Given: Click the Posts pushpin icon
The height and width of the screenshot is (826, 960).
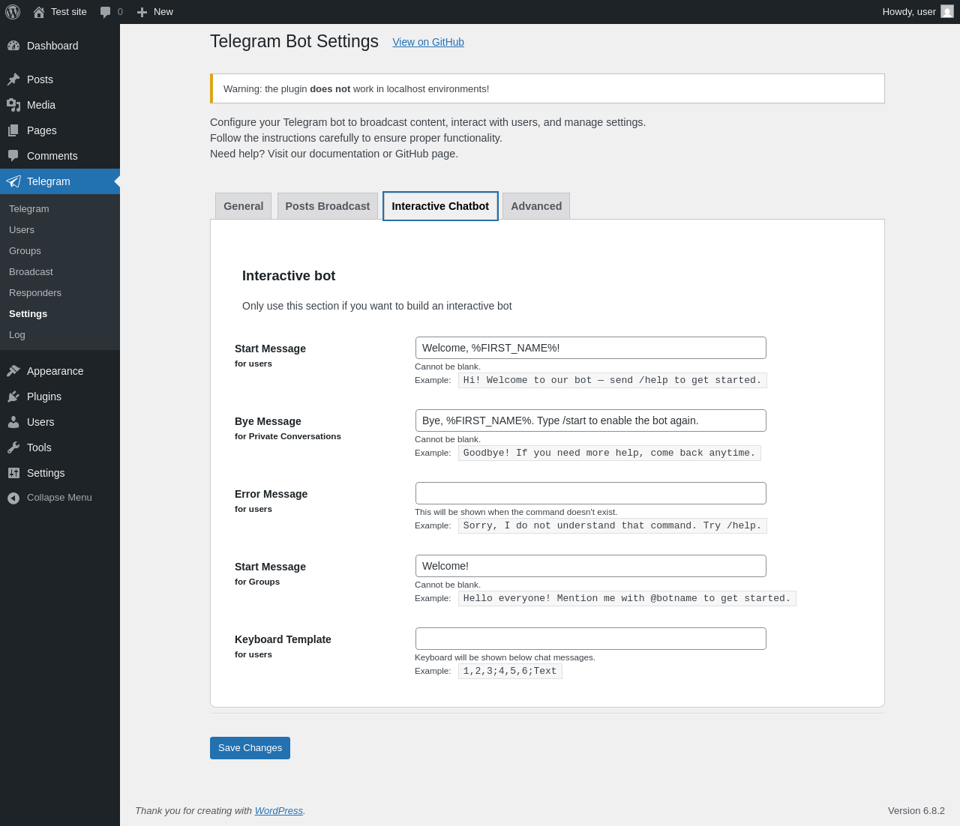Looking at the screenshot, I should pos(13,79).
